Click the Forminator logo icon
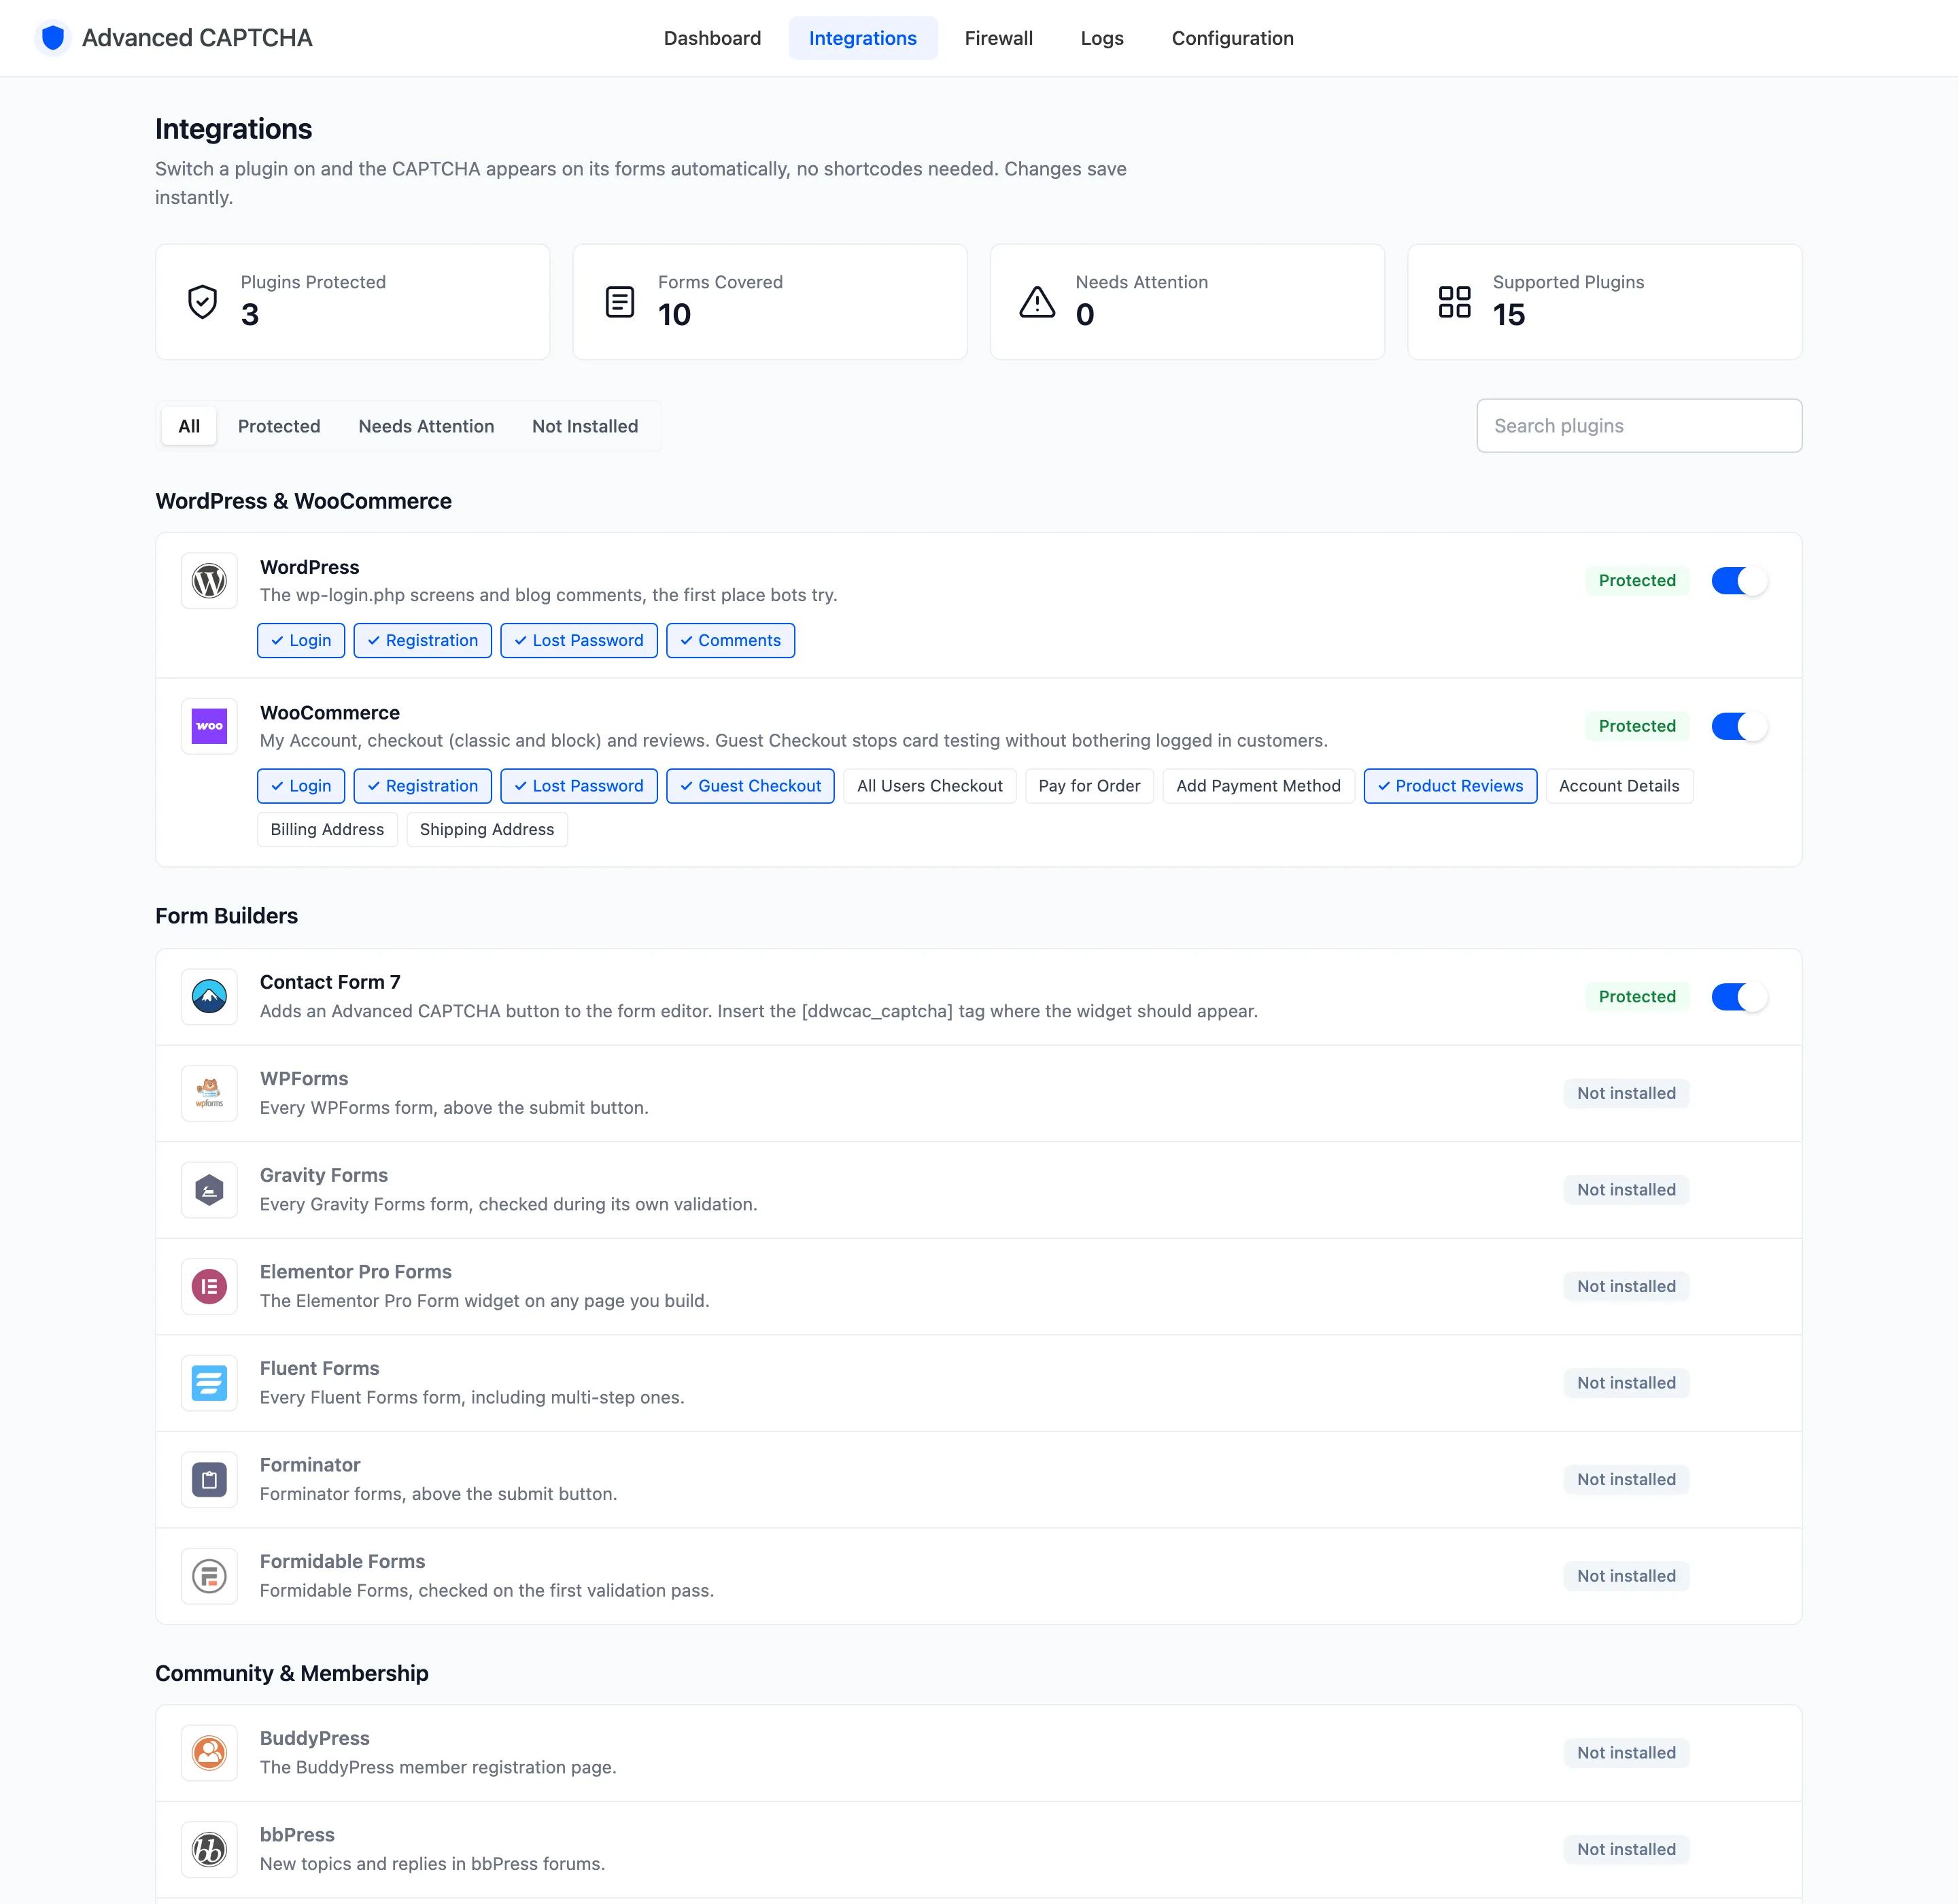Viewport: 1958px width, 1904px height. click(x=209, y=1479)
